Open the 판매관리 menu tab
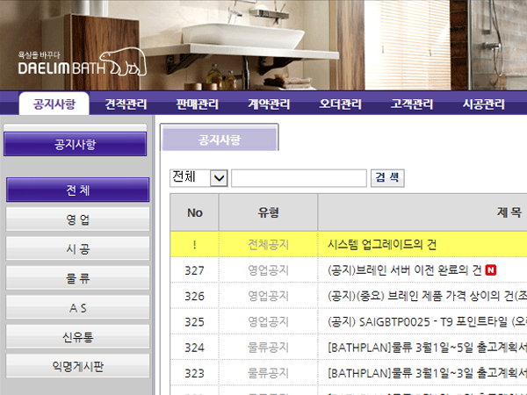This screenshot has width=527, height=395. click(198, 104)
